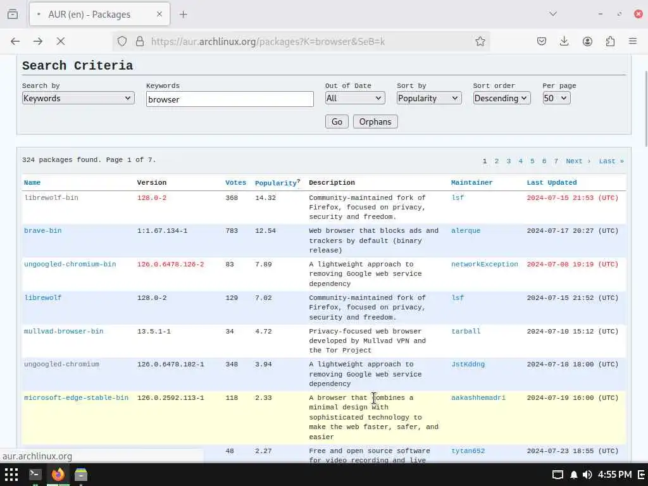Open the microsoft-edge-stable-bin package link
Viewport: 648px width, 486px height.
pos(76,397)
